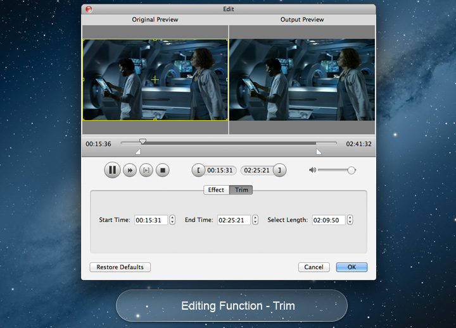The image size is (456, 328).
Task: Click the total duration 02:41:32 label
Action: (x=358, y=144)
